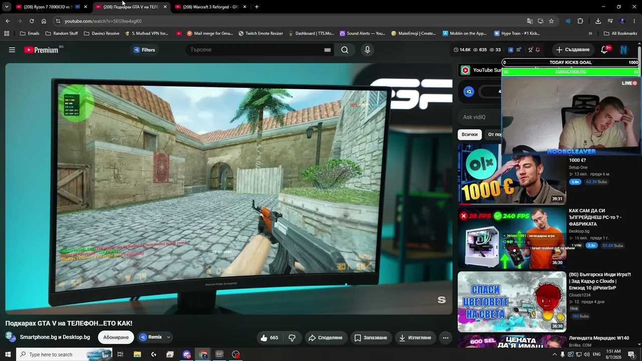Select the Всички filter chip
Image resolution: width=642 pixels, height=361 pixels.
pos(469,134)
